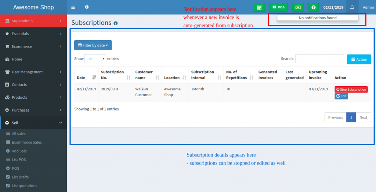
Task: Open All sales in the sidebar
Action: pyautogui.click(x=18, y=134)
